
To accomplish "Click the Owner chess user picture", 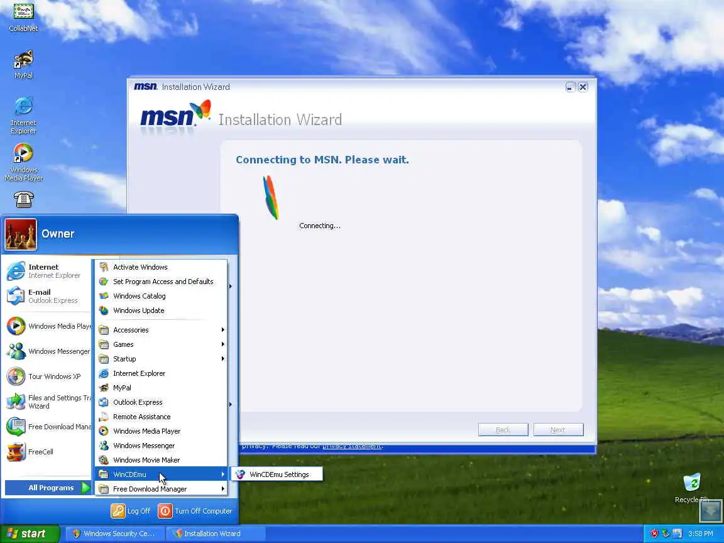I will (21, 234).
